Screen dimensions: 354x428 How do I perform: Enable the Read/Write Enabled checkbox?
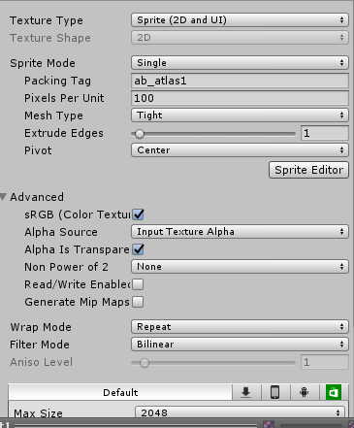[138, 284]
